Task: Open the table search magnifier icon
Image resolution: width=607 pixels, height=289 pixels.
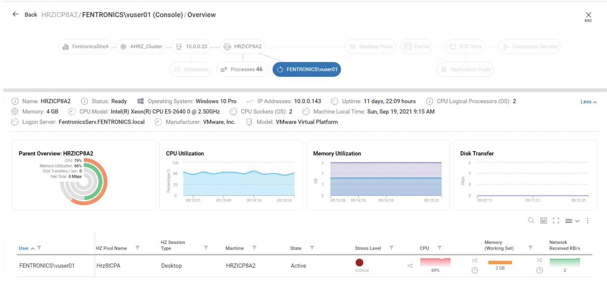Action: [531, 220]
